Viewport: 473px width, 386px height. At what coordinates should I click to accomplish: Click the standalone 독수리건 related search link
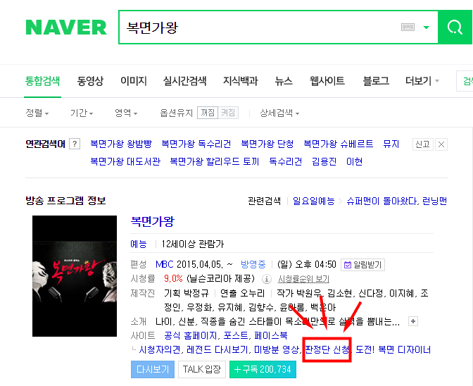285,162
